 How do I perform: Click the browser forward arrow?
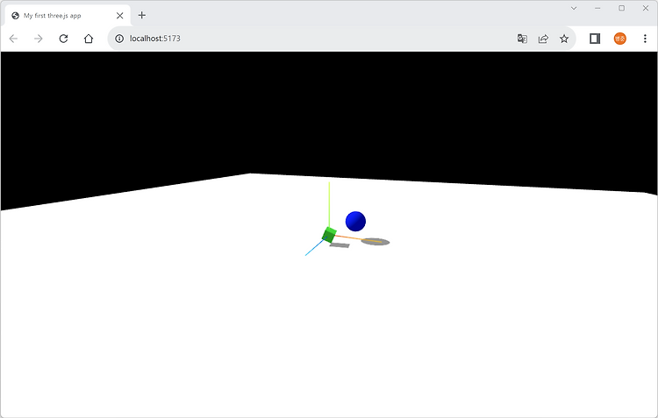click(x=39, y=39)
